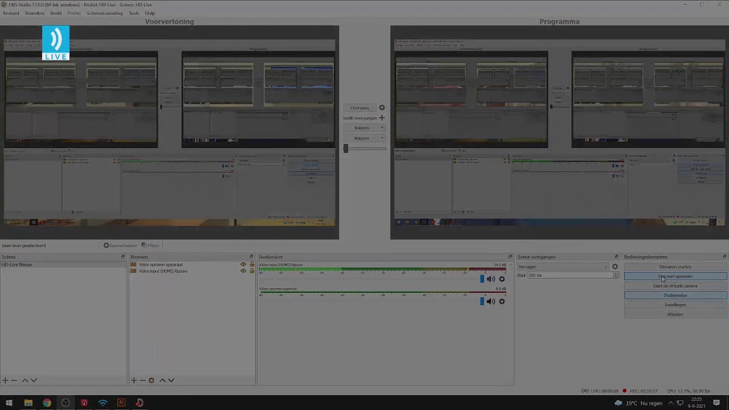Add a quick transition with plus icon
Image resolution: width=729 pixels, height=410 pixels.
(x=382, y=118)
